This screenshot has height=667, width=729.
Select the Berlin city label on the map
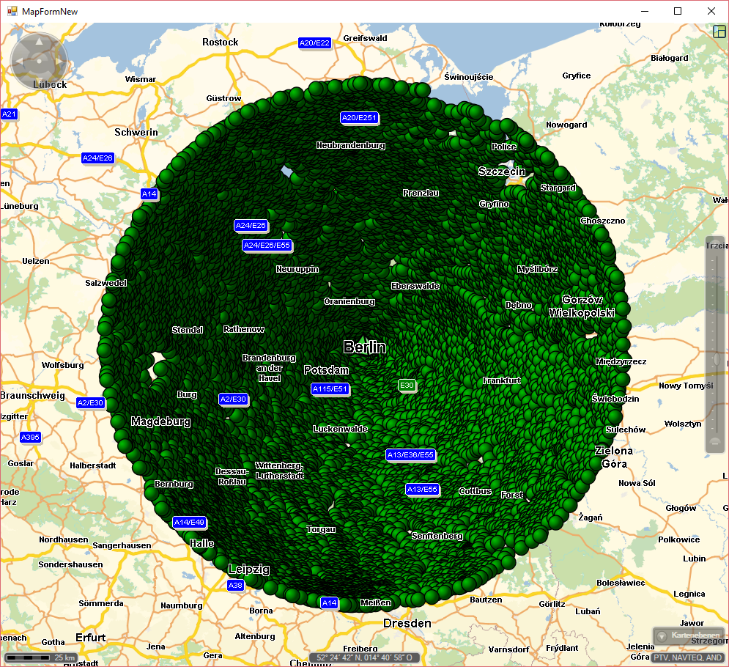pyautogui.click(x=364, y=347)
